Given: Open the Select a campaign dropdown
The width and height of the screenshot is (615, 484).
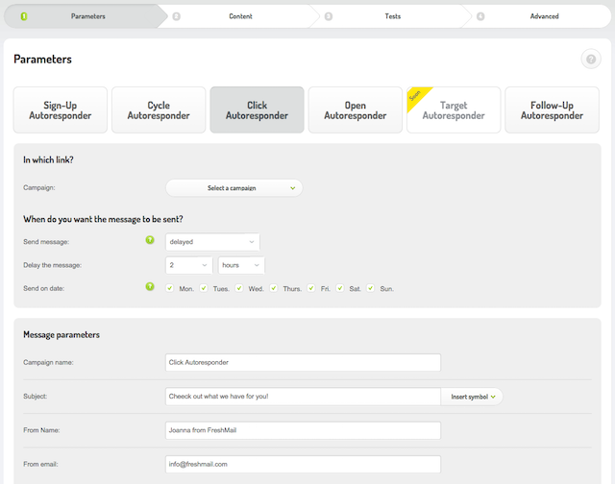Looking at the screenshot, I should pos(234,188).
